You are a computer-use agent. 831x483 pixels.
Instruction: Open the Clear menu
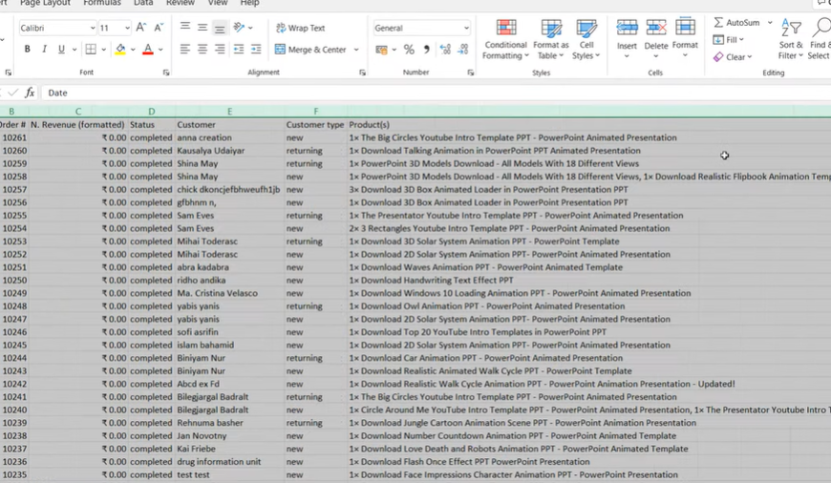733,56
